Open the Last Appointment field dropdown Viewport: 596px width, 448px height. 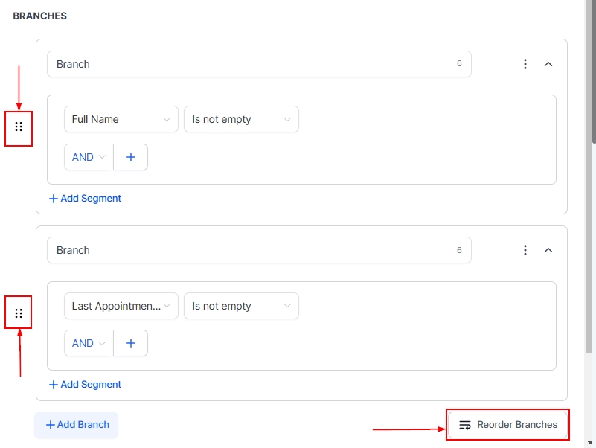point(121,306)
